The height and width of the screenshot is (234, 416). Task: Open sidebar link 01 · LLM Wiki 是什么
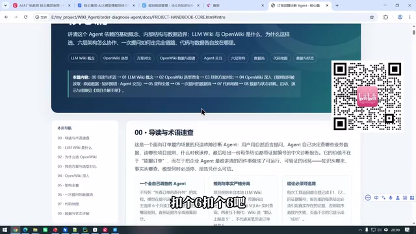(75, 148)
